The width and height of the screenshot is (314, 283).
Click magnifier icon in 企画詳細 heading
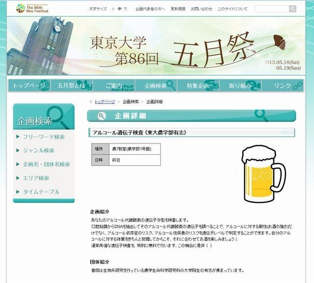tap(102, 116)
